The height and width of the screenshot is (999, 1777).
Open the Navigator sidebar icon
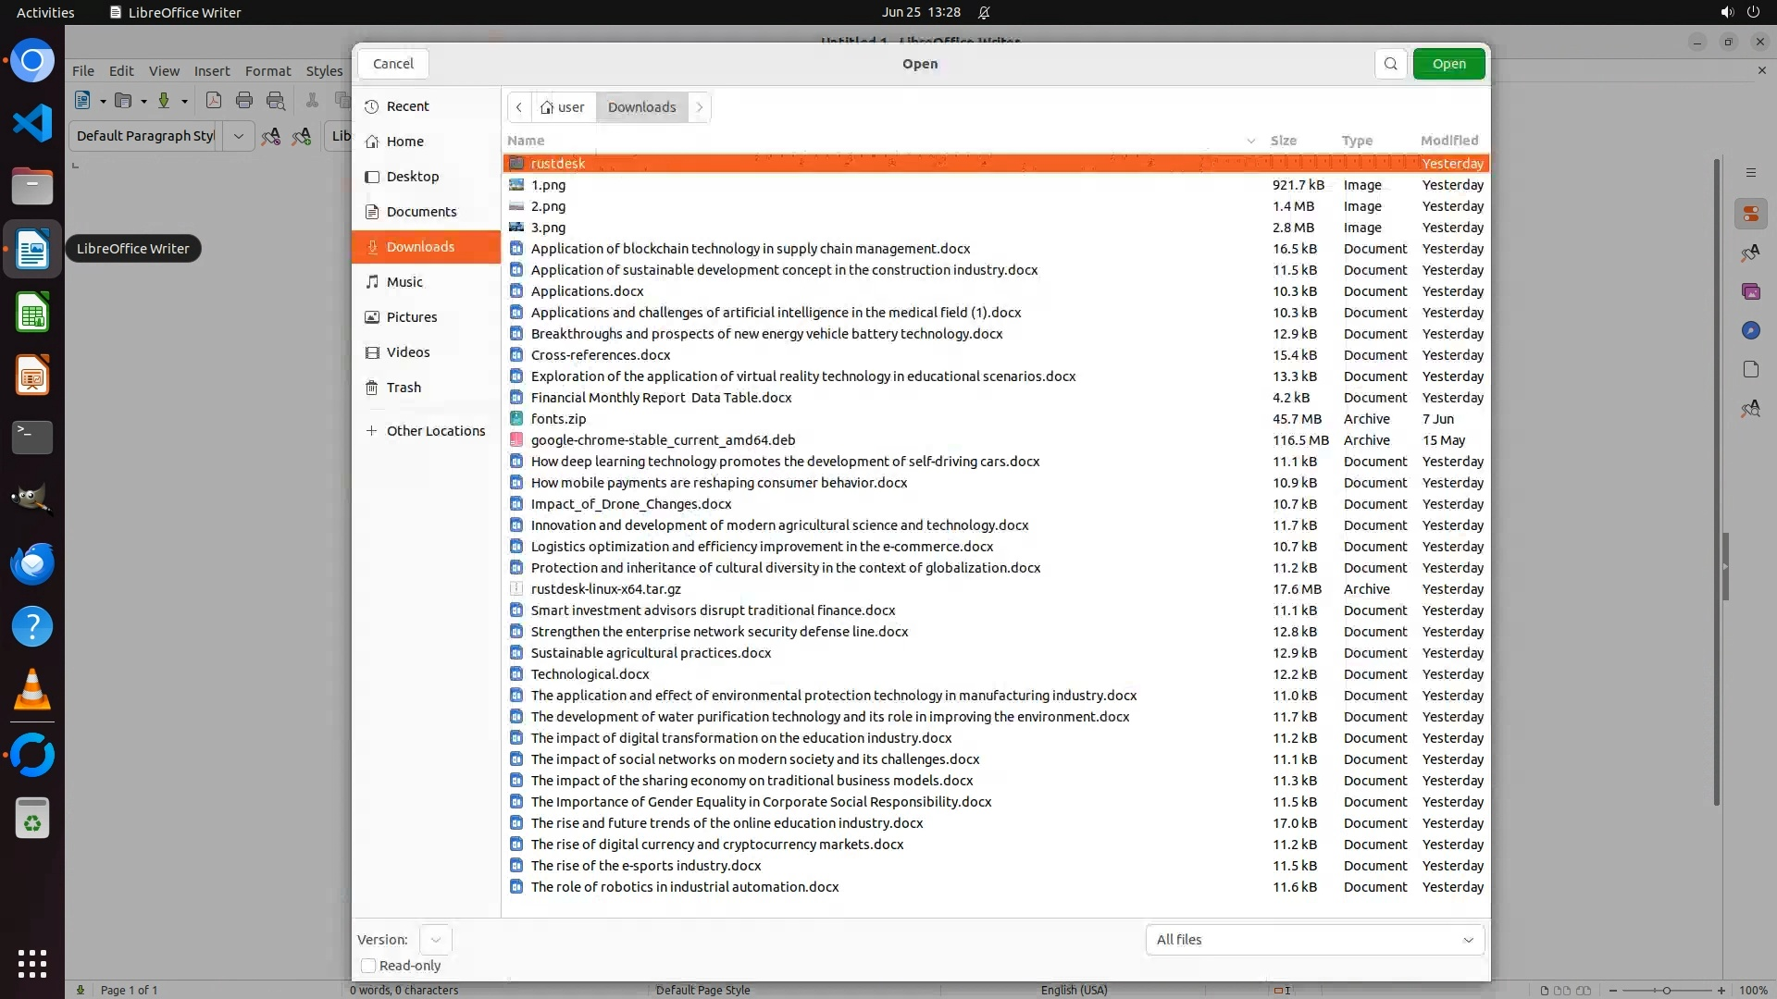1750,330
